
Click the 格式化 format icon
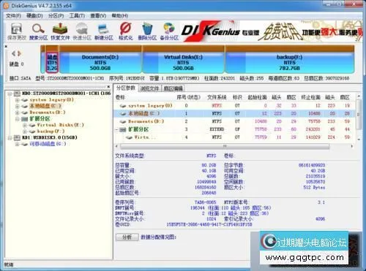point(126,31)
